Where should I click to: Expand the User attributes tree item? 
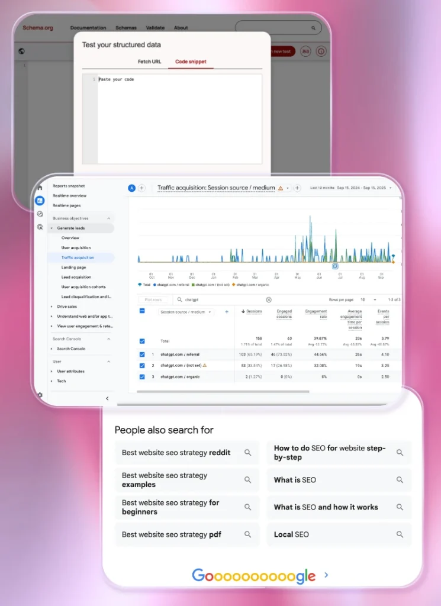tap(51, 372)
